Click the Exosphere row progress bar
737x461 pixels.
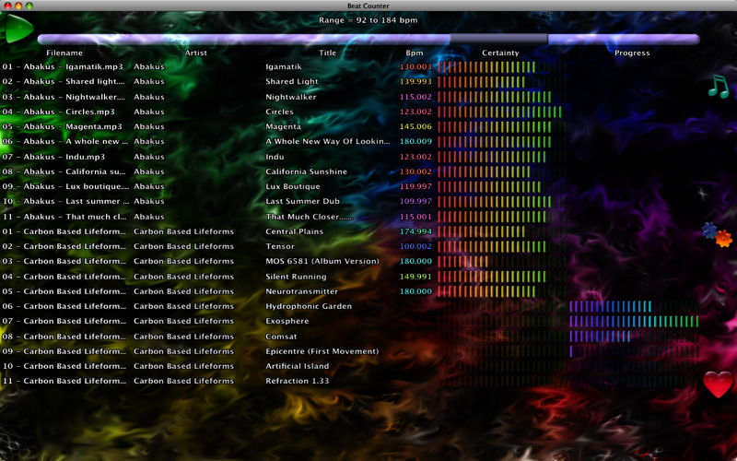coord(634,321)
